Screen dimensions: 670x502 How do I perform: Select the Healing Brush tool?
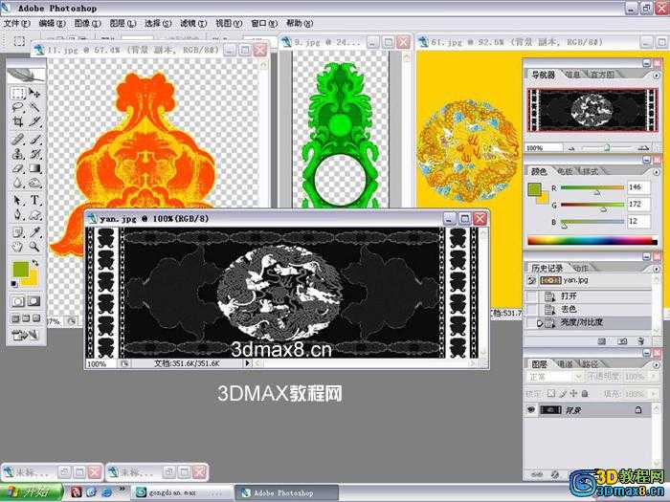pos(17,140)
